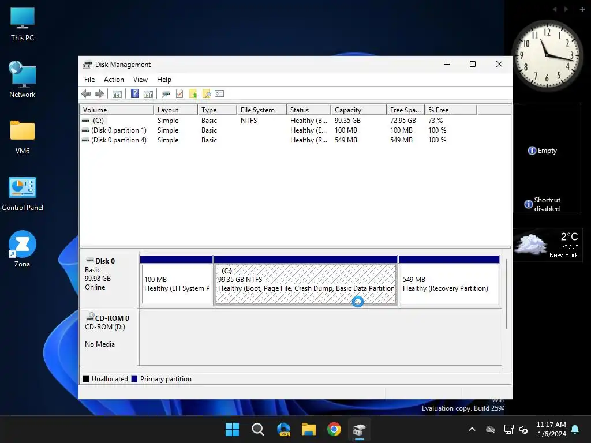The width and height of the screenshot is (591, 443).
Task: Click the graphical pane vertical scrollbar
Action: (507, 294)
